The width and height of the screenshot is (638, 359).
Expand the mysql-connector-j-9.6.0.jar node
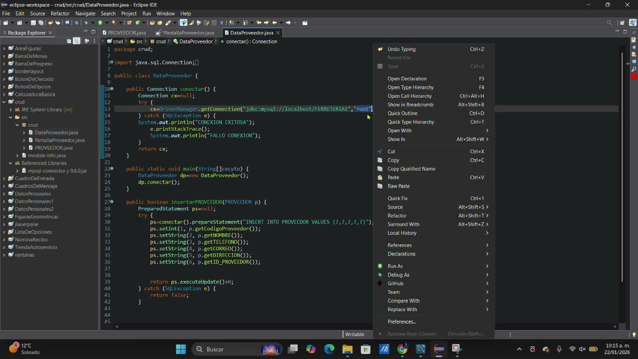(17, 171)
